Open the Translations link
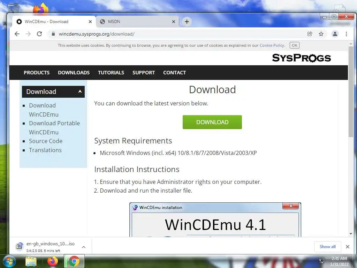357x268 pixels. (x=45, y=150)
